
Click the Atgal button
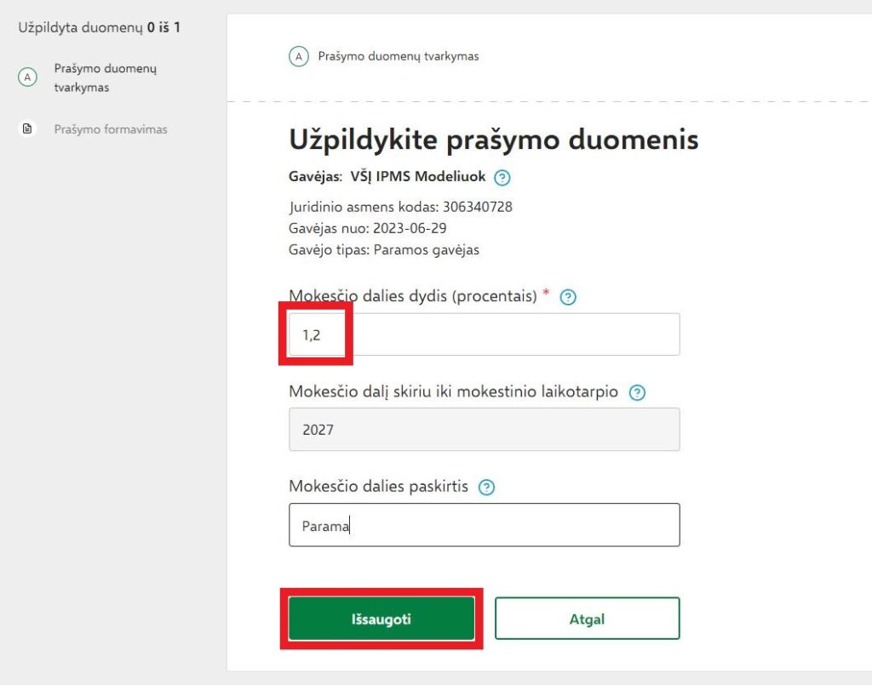pyautogui.click(x=587, y=619)
